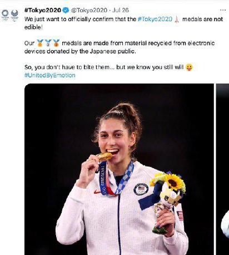Click the Paralympic emblem in the avatar
The height and width of the screenshot is (255, 229).
14,15
